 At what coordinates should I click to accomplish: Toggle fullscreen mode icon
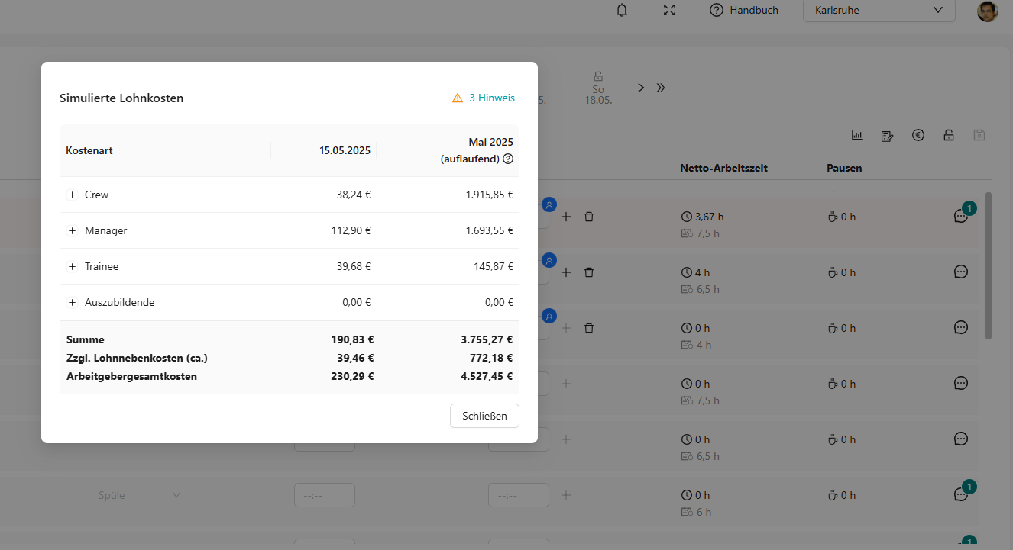tap(669, 10)
